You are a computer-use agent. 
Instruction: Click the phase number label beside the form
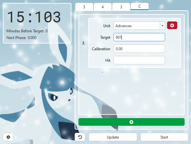coord(84,43)
